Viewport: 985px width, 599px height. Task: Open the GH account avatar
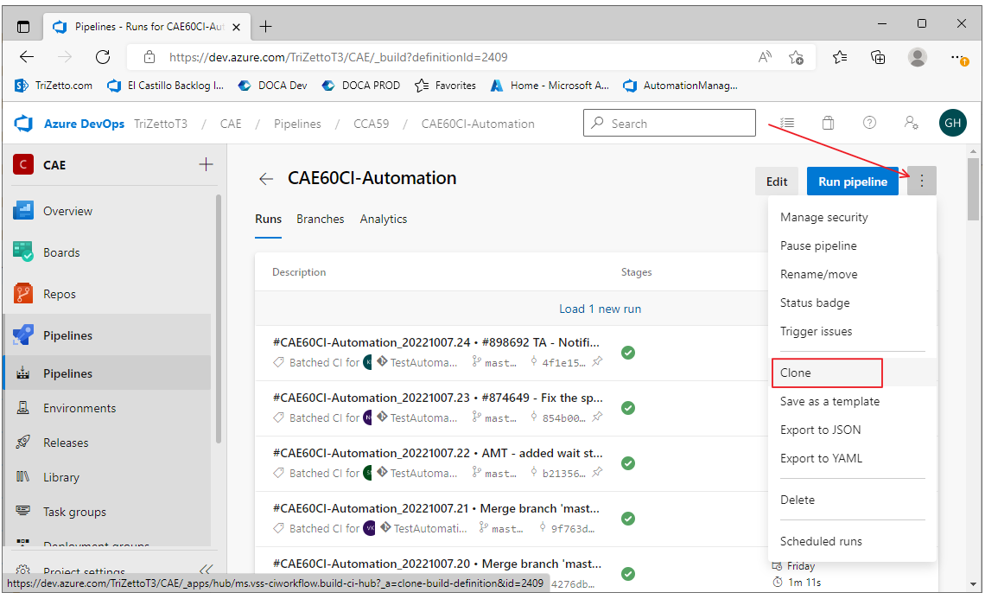click(x=952, y=124)
